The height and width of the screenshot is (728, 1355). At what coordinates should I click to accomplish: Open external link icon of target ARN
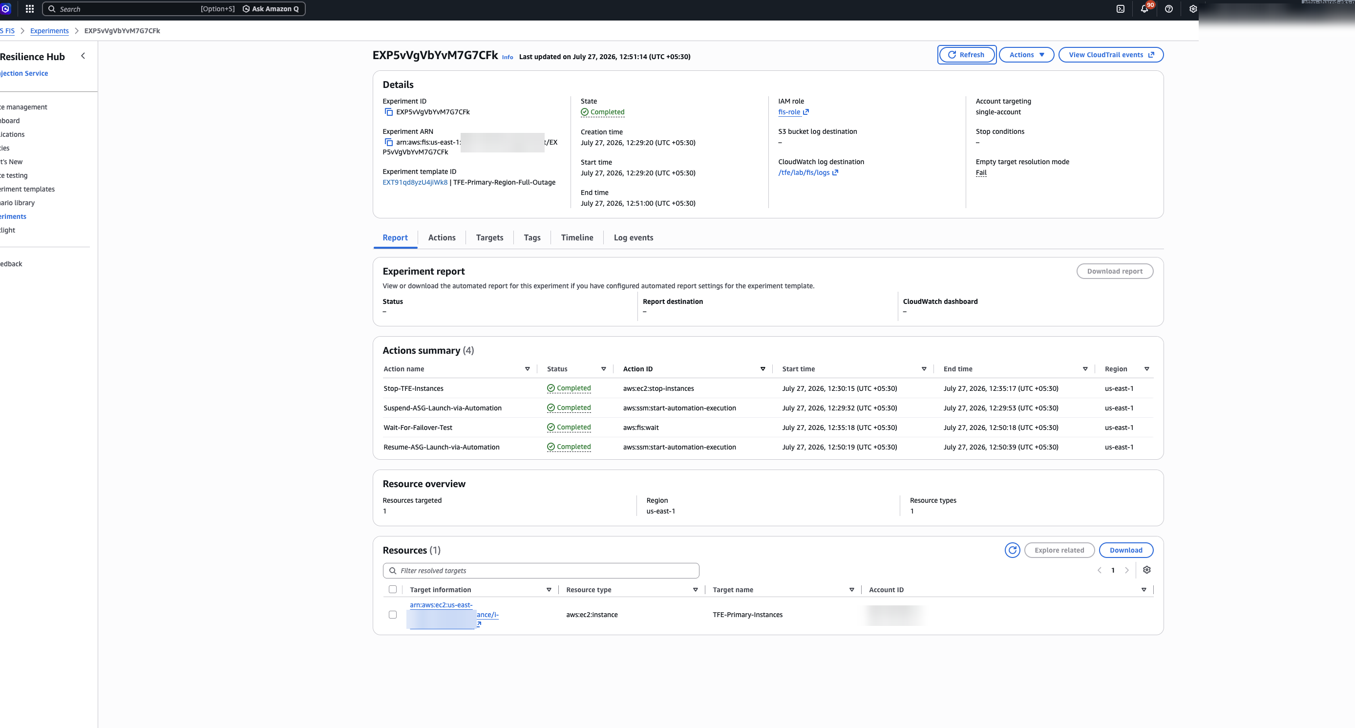click(x=479, y=624)
